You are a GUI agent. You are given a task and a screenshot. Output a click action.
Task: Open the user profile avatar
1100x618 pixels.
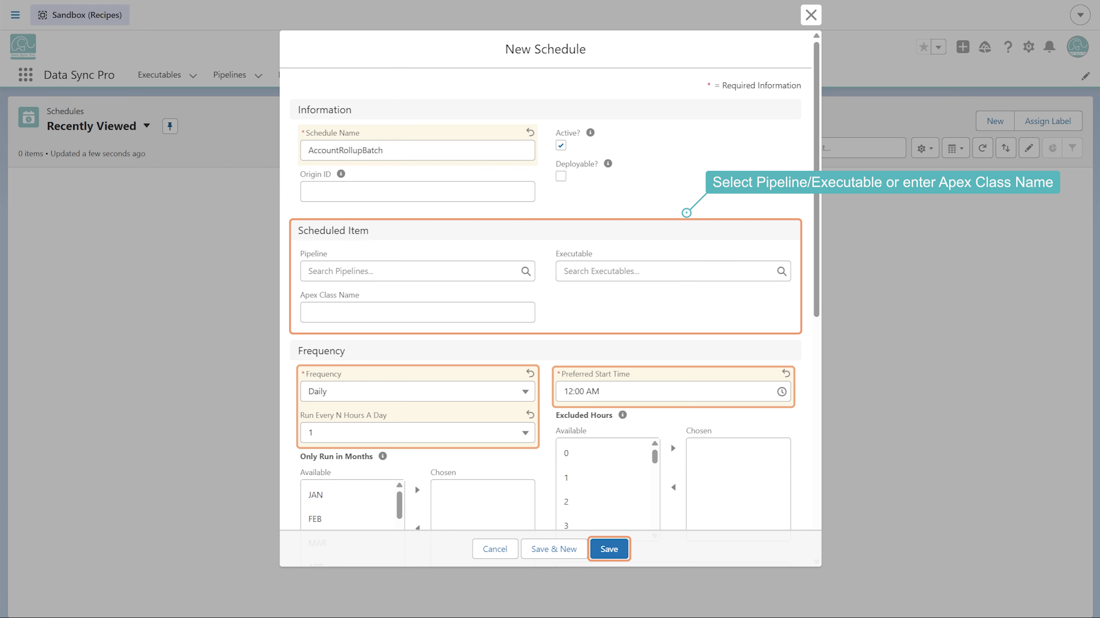pyautogui.click(x=1077, y=46)
